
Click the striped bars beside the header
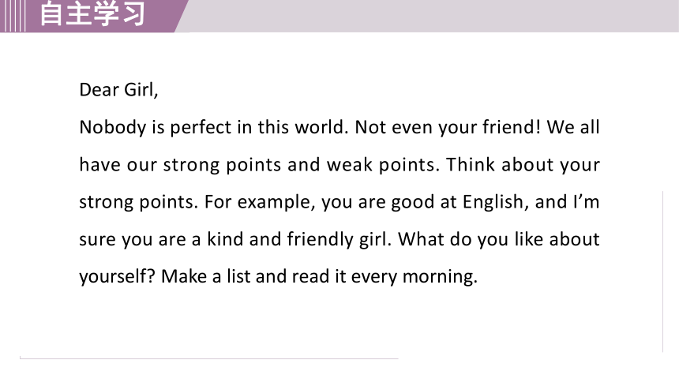pyautogui.click(x=13, y=16)
